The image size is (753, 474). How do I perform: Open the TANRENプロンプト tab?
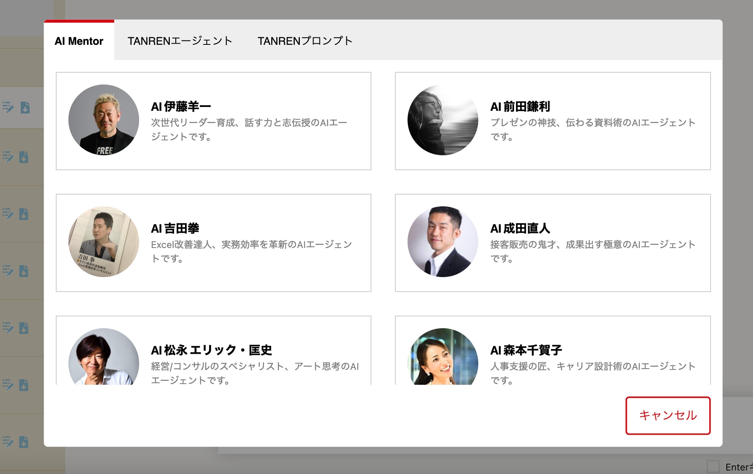point(305,41)
